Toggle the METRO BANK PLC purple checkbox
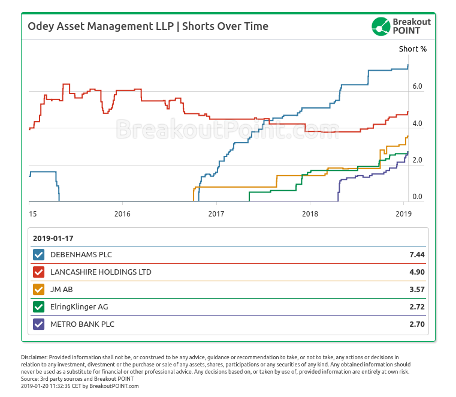The width and height of the screenshot is (456, 397). tap(39, 324)
